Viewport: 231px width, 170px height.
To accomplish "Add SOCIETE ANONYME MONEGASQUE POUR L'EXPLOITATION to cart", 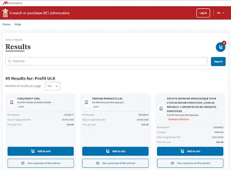I will (x=190, y=151).
